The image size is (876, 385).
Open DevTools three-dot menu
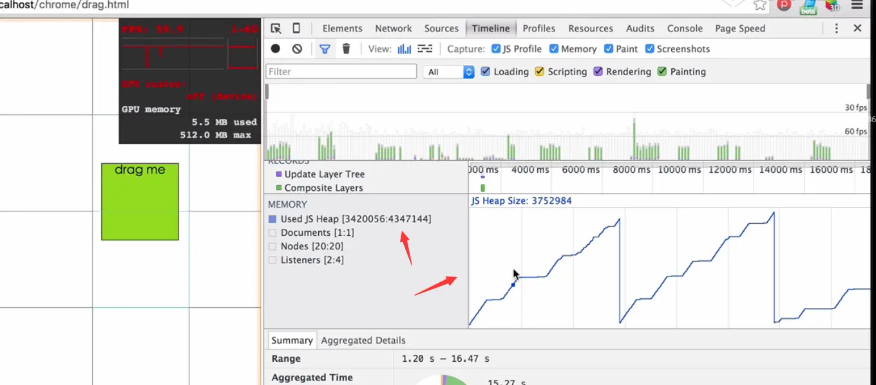point(837,28)
